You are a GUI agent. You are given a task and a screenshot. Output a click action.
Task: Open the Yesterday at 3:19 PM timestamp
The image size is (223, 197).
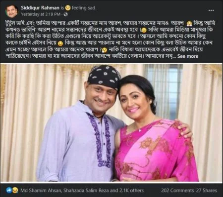tap(41, 14)
